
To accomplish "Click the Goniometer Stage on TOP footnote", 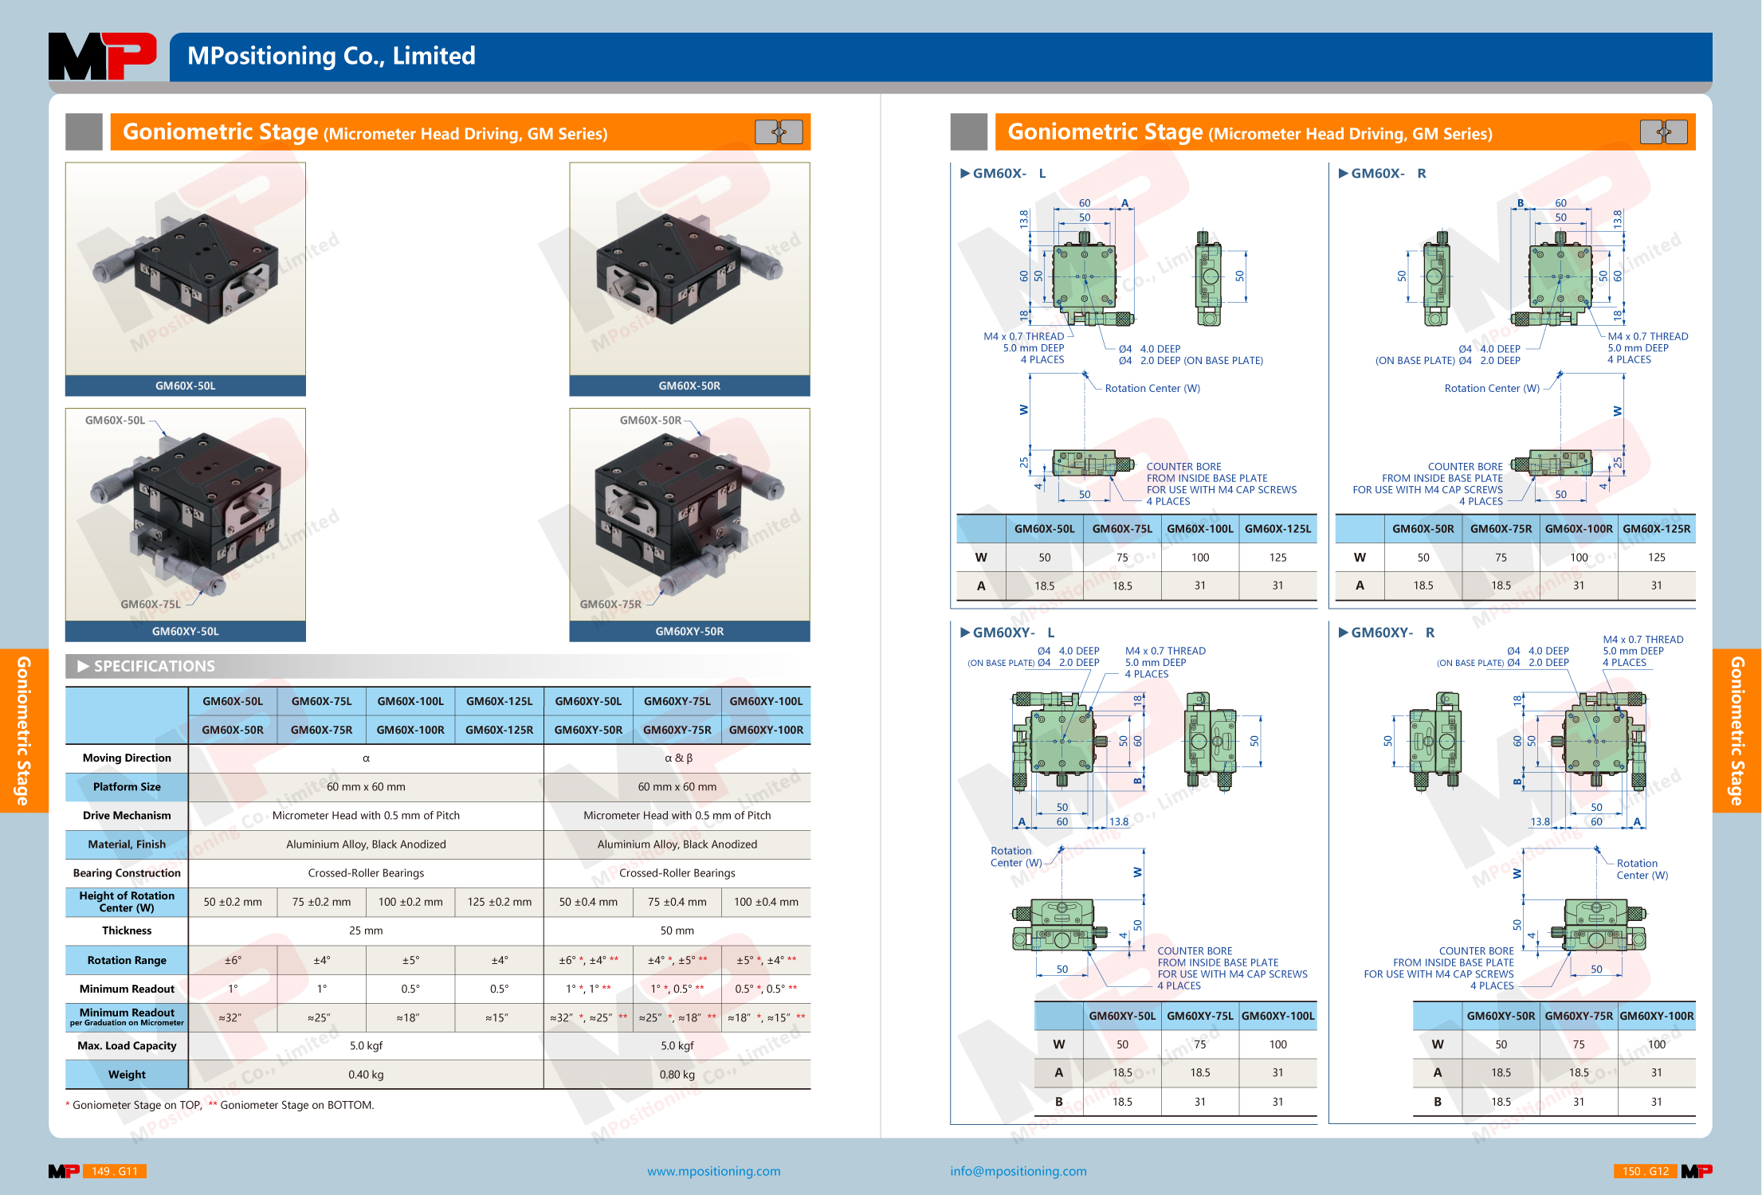I will click(x=133, y=1105).
